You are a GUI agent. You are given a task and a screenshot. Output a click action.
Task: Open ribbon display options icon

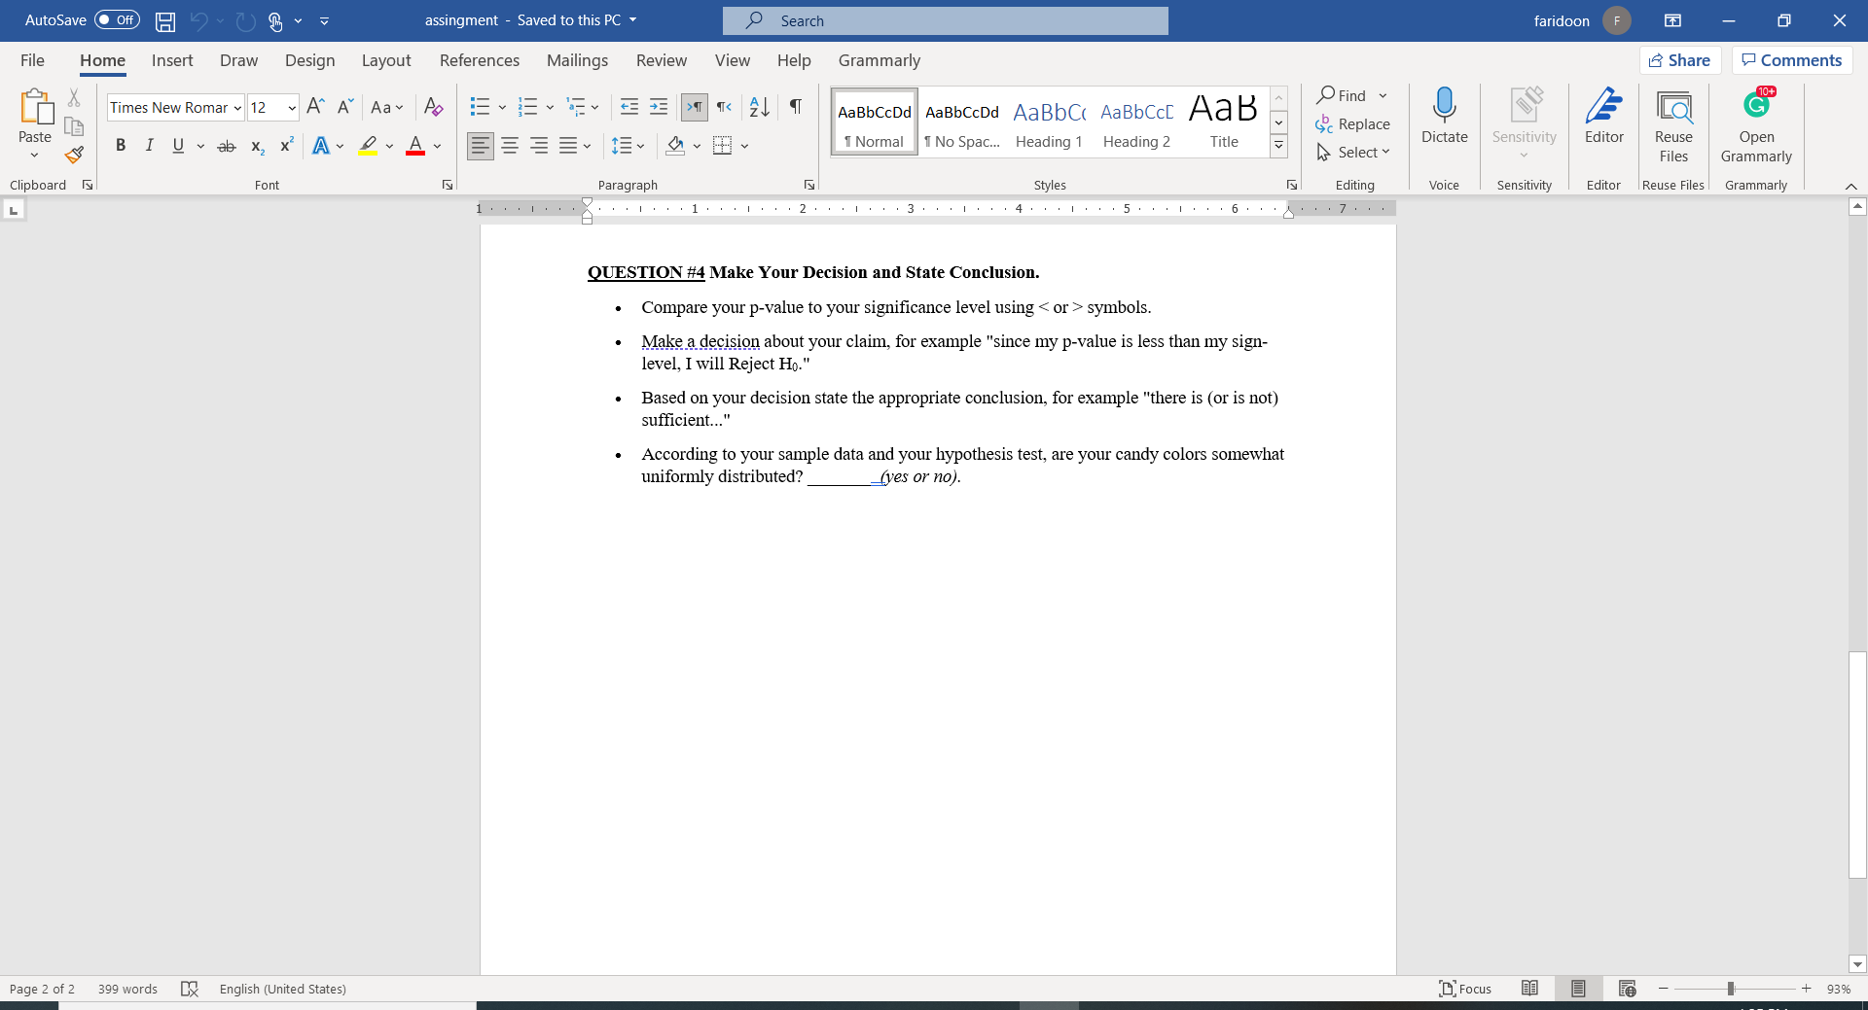point(1672,20)
